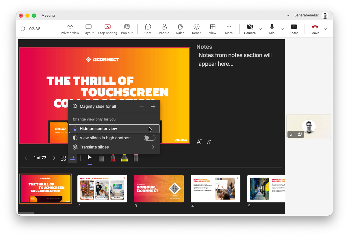
Task: Open grid view of all slides
Action: click(63, 158)
